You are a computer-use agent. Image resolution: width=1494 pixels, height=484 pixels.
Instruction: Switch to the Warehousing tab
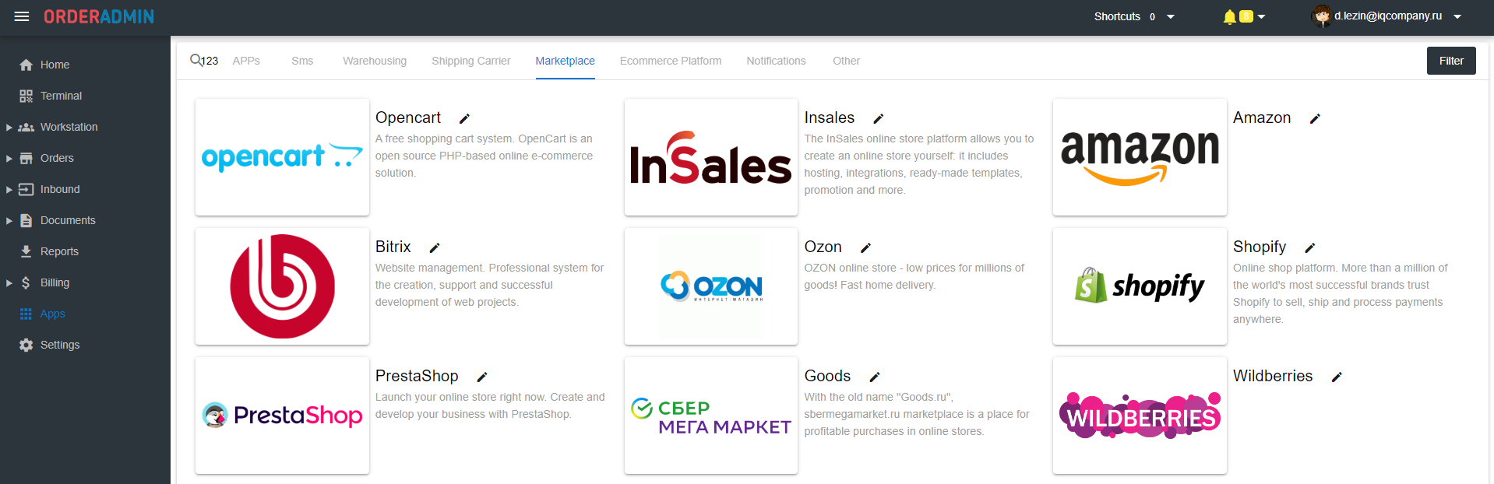click(x=375, y=61)
